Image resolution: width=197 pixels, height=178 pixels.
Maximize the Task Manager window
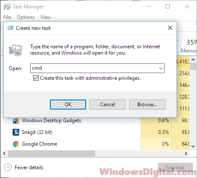(168, 6)
